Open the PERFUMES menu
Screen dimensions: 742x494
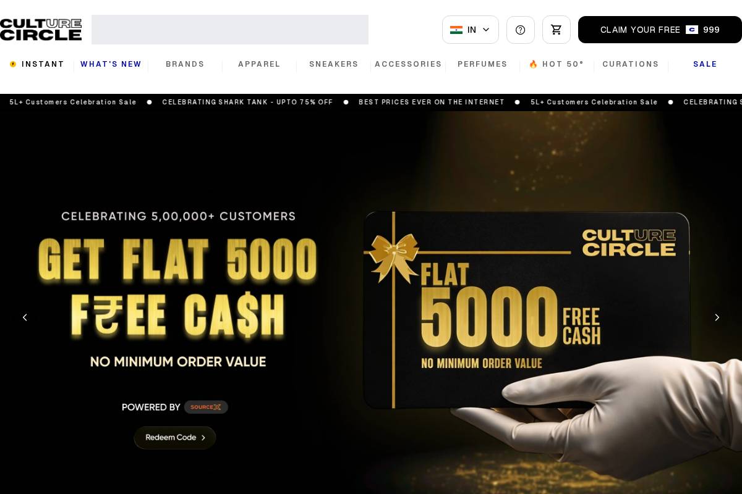(x=482, y=64)
